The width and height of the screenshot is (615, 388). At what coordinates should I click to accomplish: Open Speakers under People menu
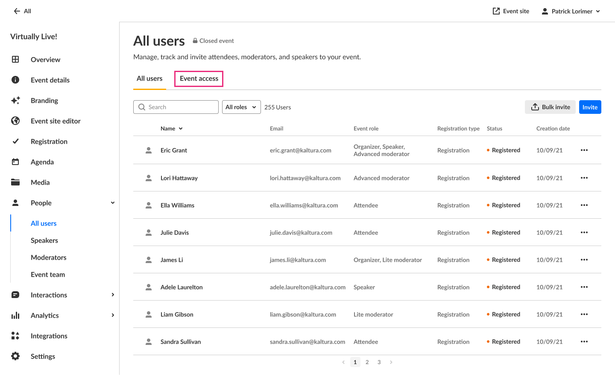click(x=44, y=240)
